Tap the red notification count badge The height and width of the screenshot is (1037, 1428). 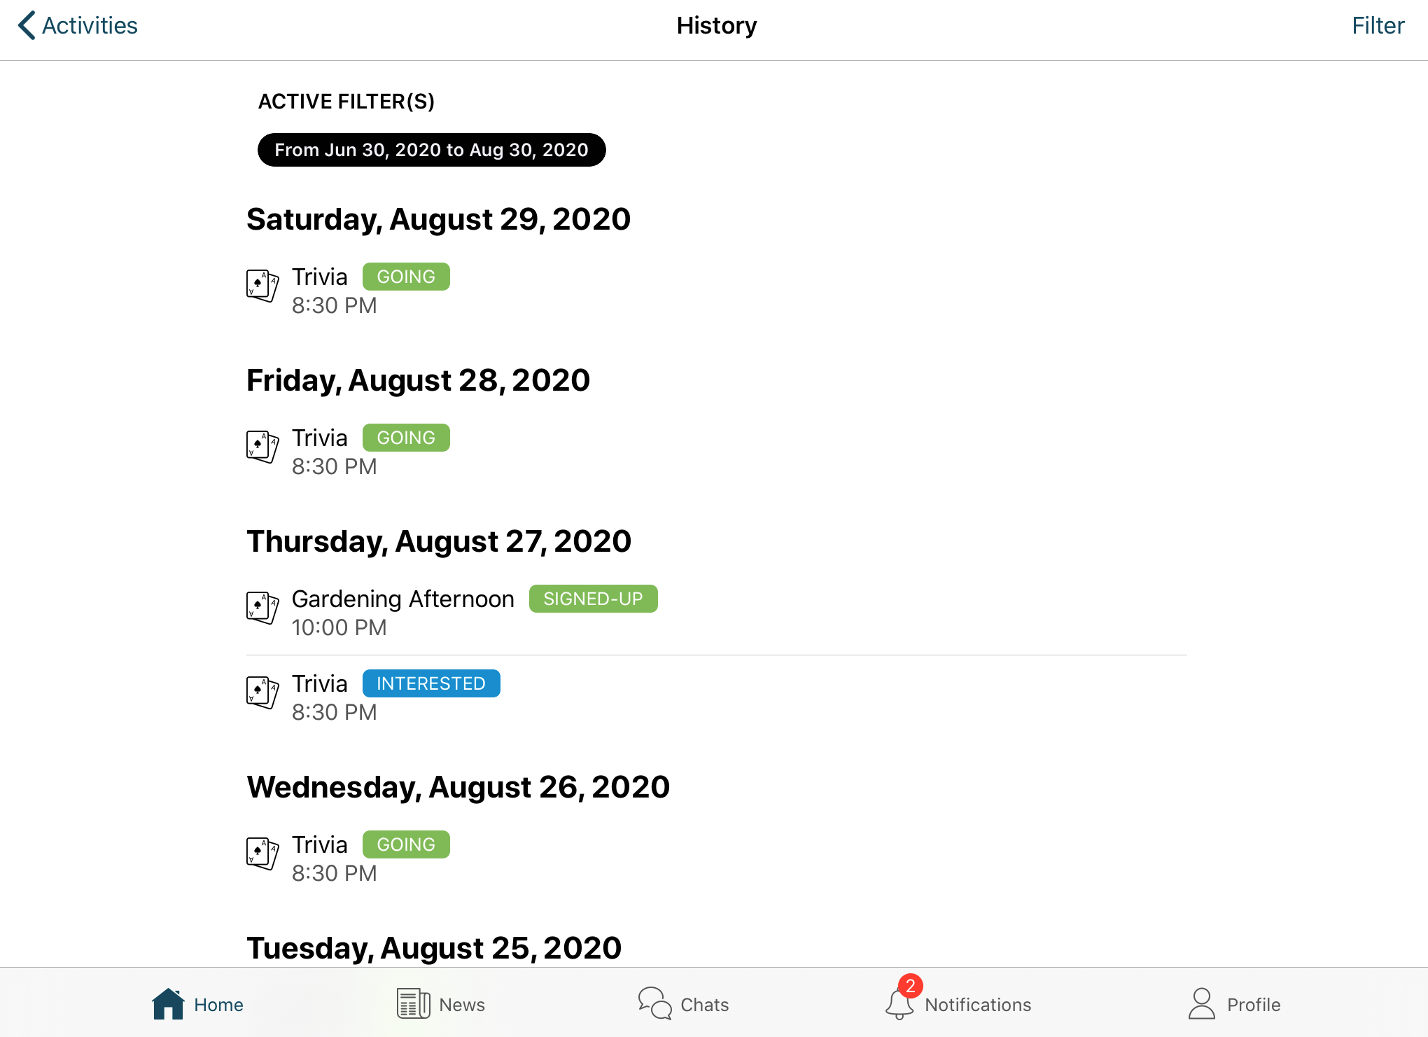tap(910, 986)
